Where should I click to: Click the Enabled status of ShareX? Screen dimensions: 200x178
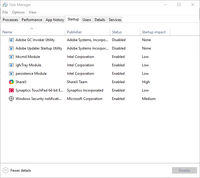pos(118,82)
